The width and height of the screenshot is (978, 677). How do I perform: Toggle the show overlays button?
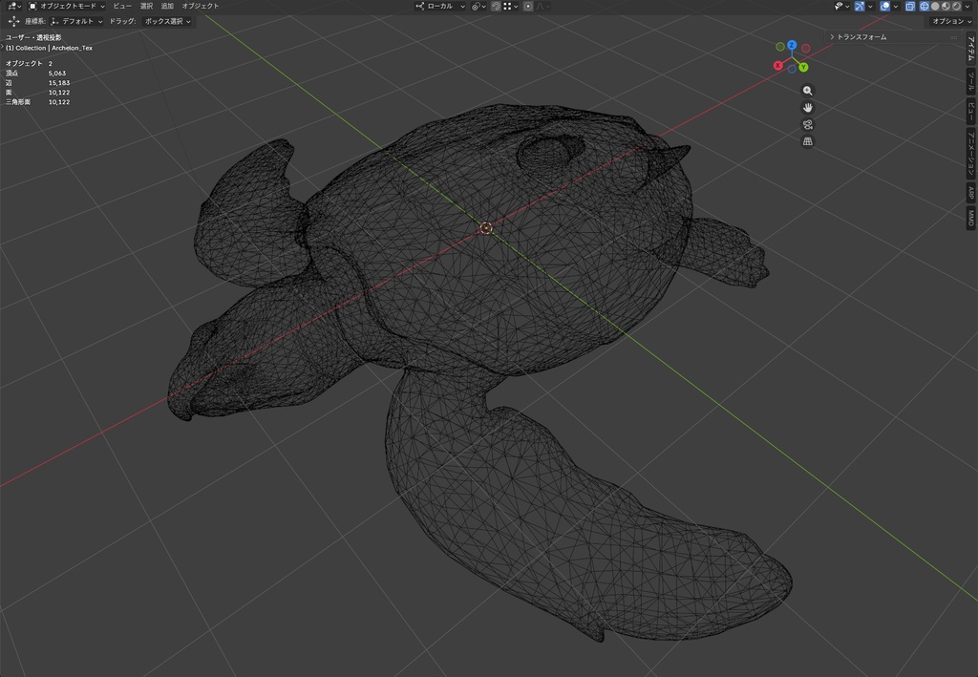[x=884, y=6]
